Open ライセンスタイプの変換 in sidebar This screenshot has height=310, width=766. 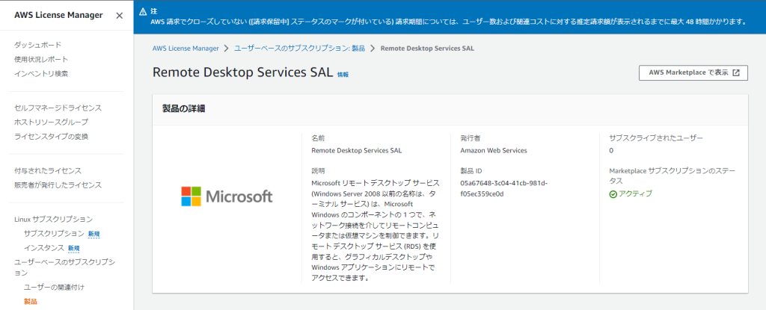(52, 136)
